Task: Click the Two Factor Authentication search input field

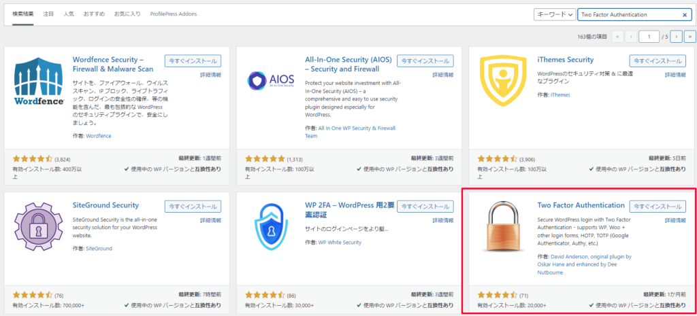Action: click(x=626, y=14)
